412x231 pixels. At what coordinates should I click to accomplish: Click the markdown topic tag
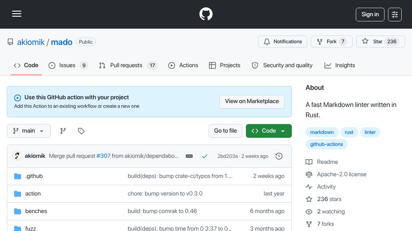tap(322, 132)
